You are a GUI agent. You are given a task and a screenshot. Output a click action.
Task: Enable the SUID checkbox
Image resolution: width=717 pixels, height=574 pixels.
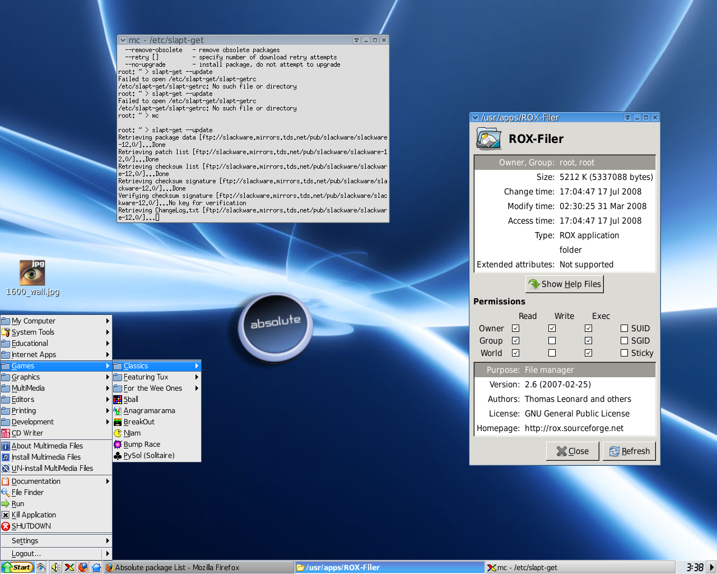(x=624, y=328)
